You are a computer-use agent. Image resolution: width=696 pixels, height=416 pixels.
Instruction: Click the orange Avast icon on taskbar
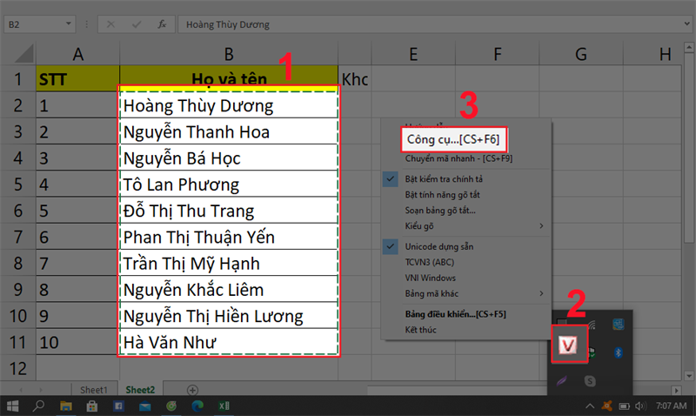(x=606, y=406)
